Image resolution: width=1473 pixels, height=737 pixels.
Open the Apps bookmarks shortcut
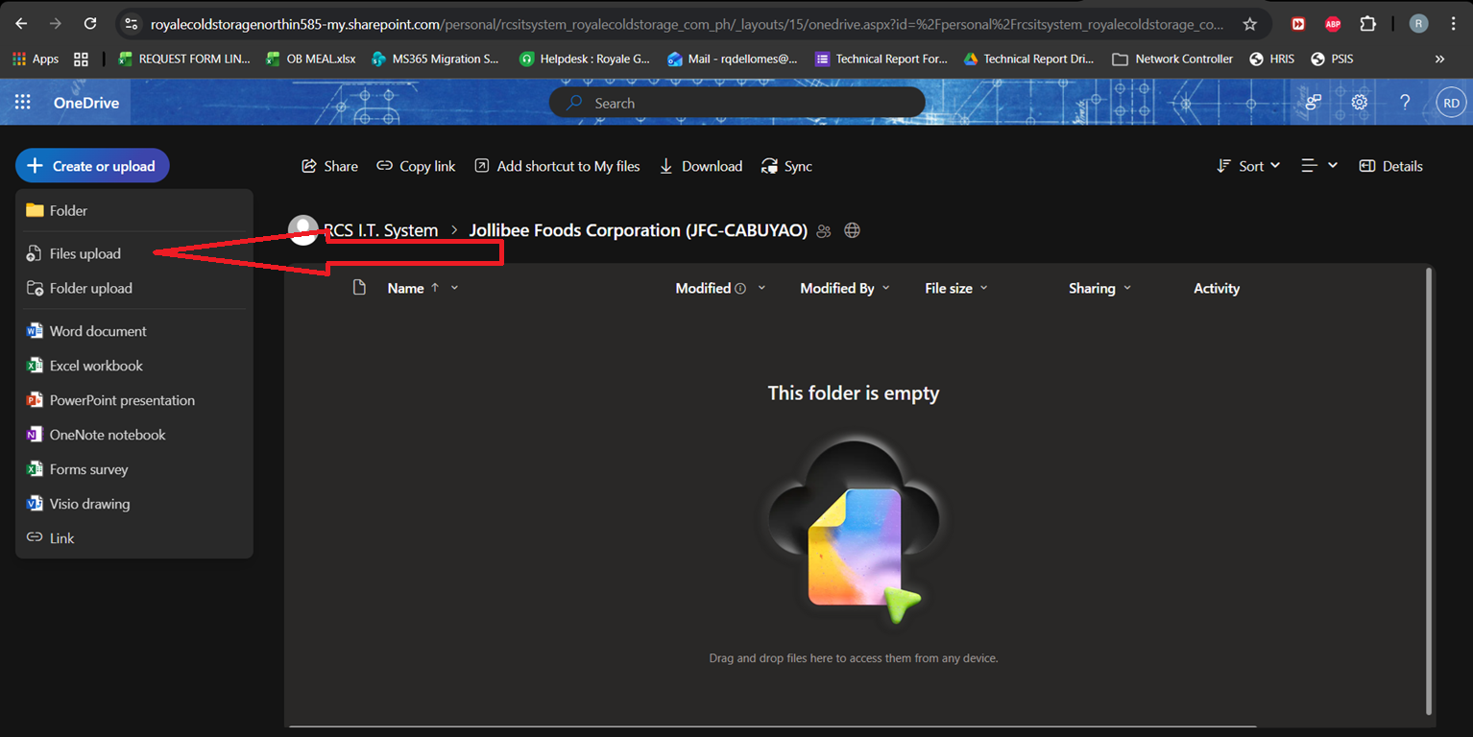36,59
